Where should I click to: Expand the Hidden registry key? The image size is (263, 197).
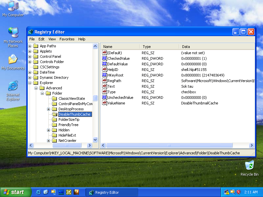[48, 130]
